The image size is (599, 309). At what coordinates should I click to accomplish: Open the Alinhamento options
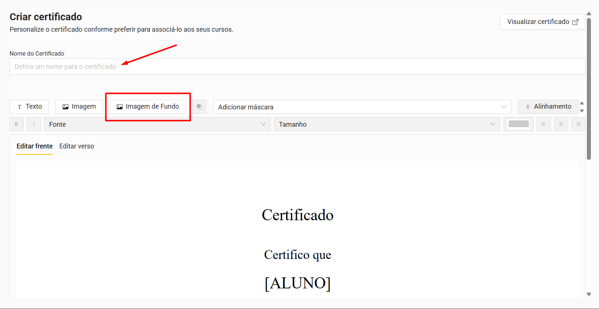(x=548, y=106)
